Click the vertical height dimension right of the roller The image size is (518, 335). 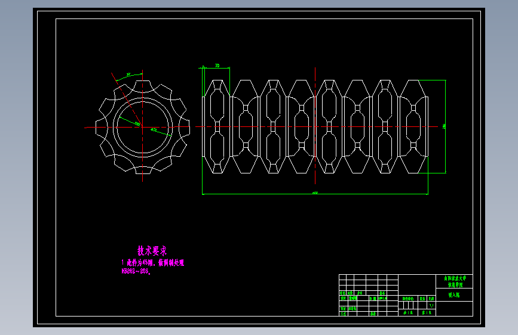(445, 126)
